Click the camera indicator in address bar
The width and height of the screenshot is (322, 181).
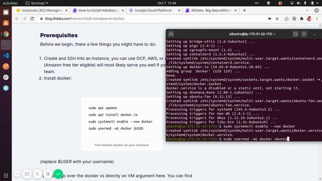[x=270, y=19]
